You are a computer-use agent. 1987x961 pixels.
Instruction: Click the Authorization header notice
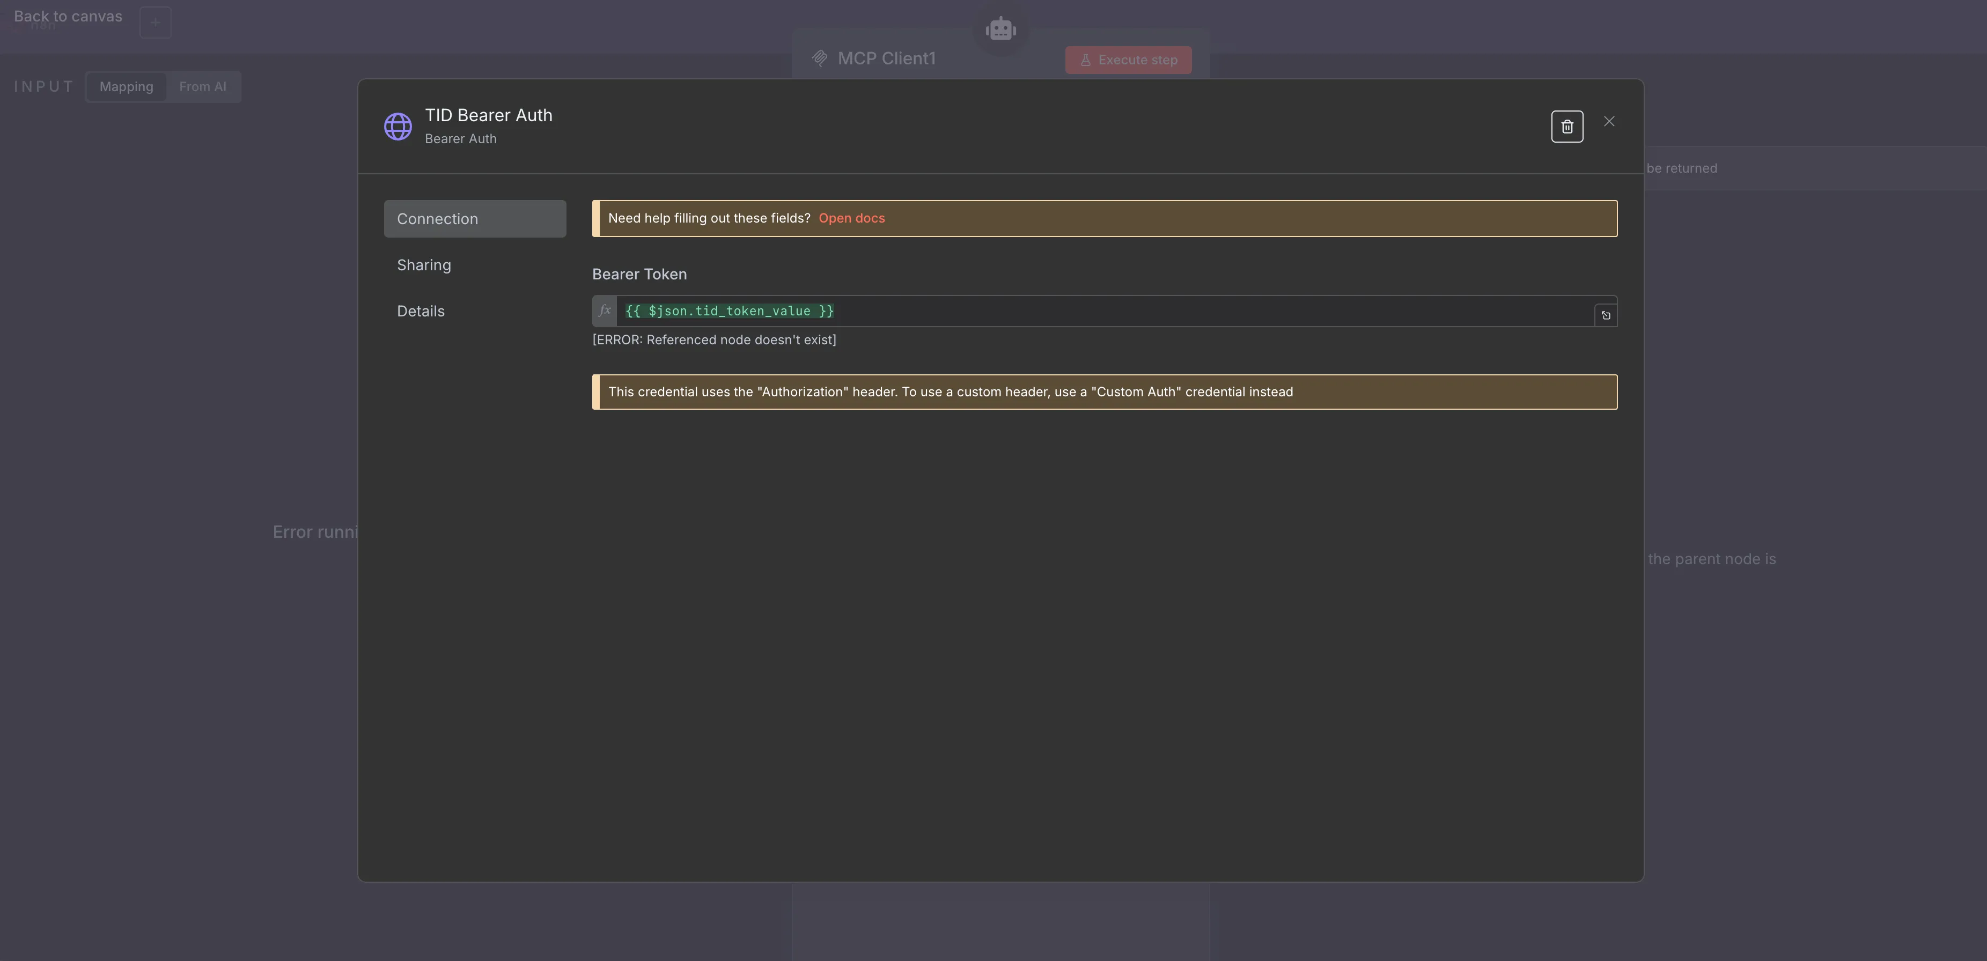1105,392
